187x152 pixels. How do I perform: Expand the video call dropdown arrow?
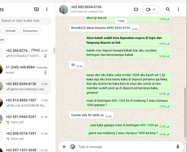154,9
